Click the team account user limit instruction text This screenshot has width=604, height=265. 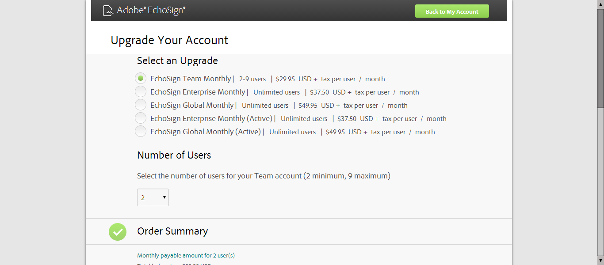tap(264, 176)
